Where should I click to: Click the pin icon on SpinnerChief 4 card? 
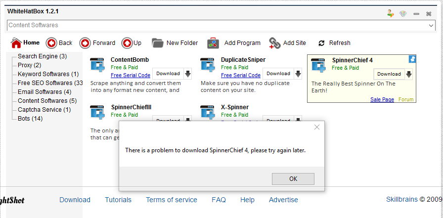point(412,59)
